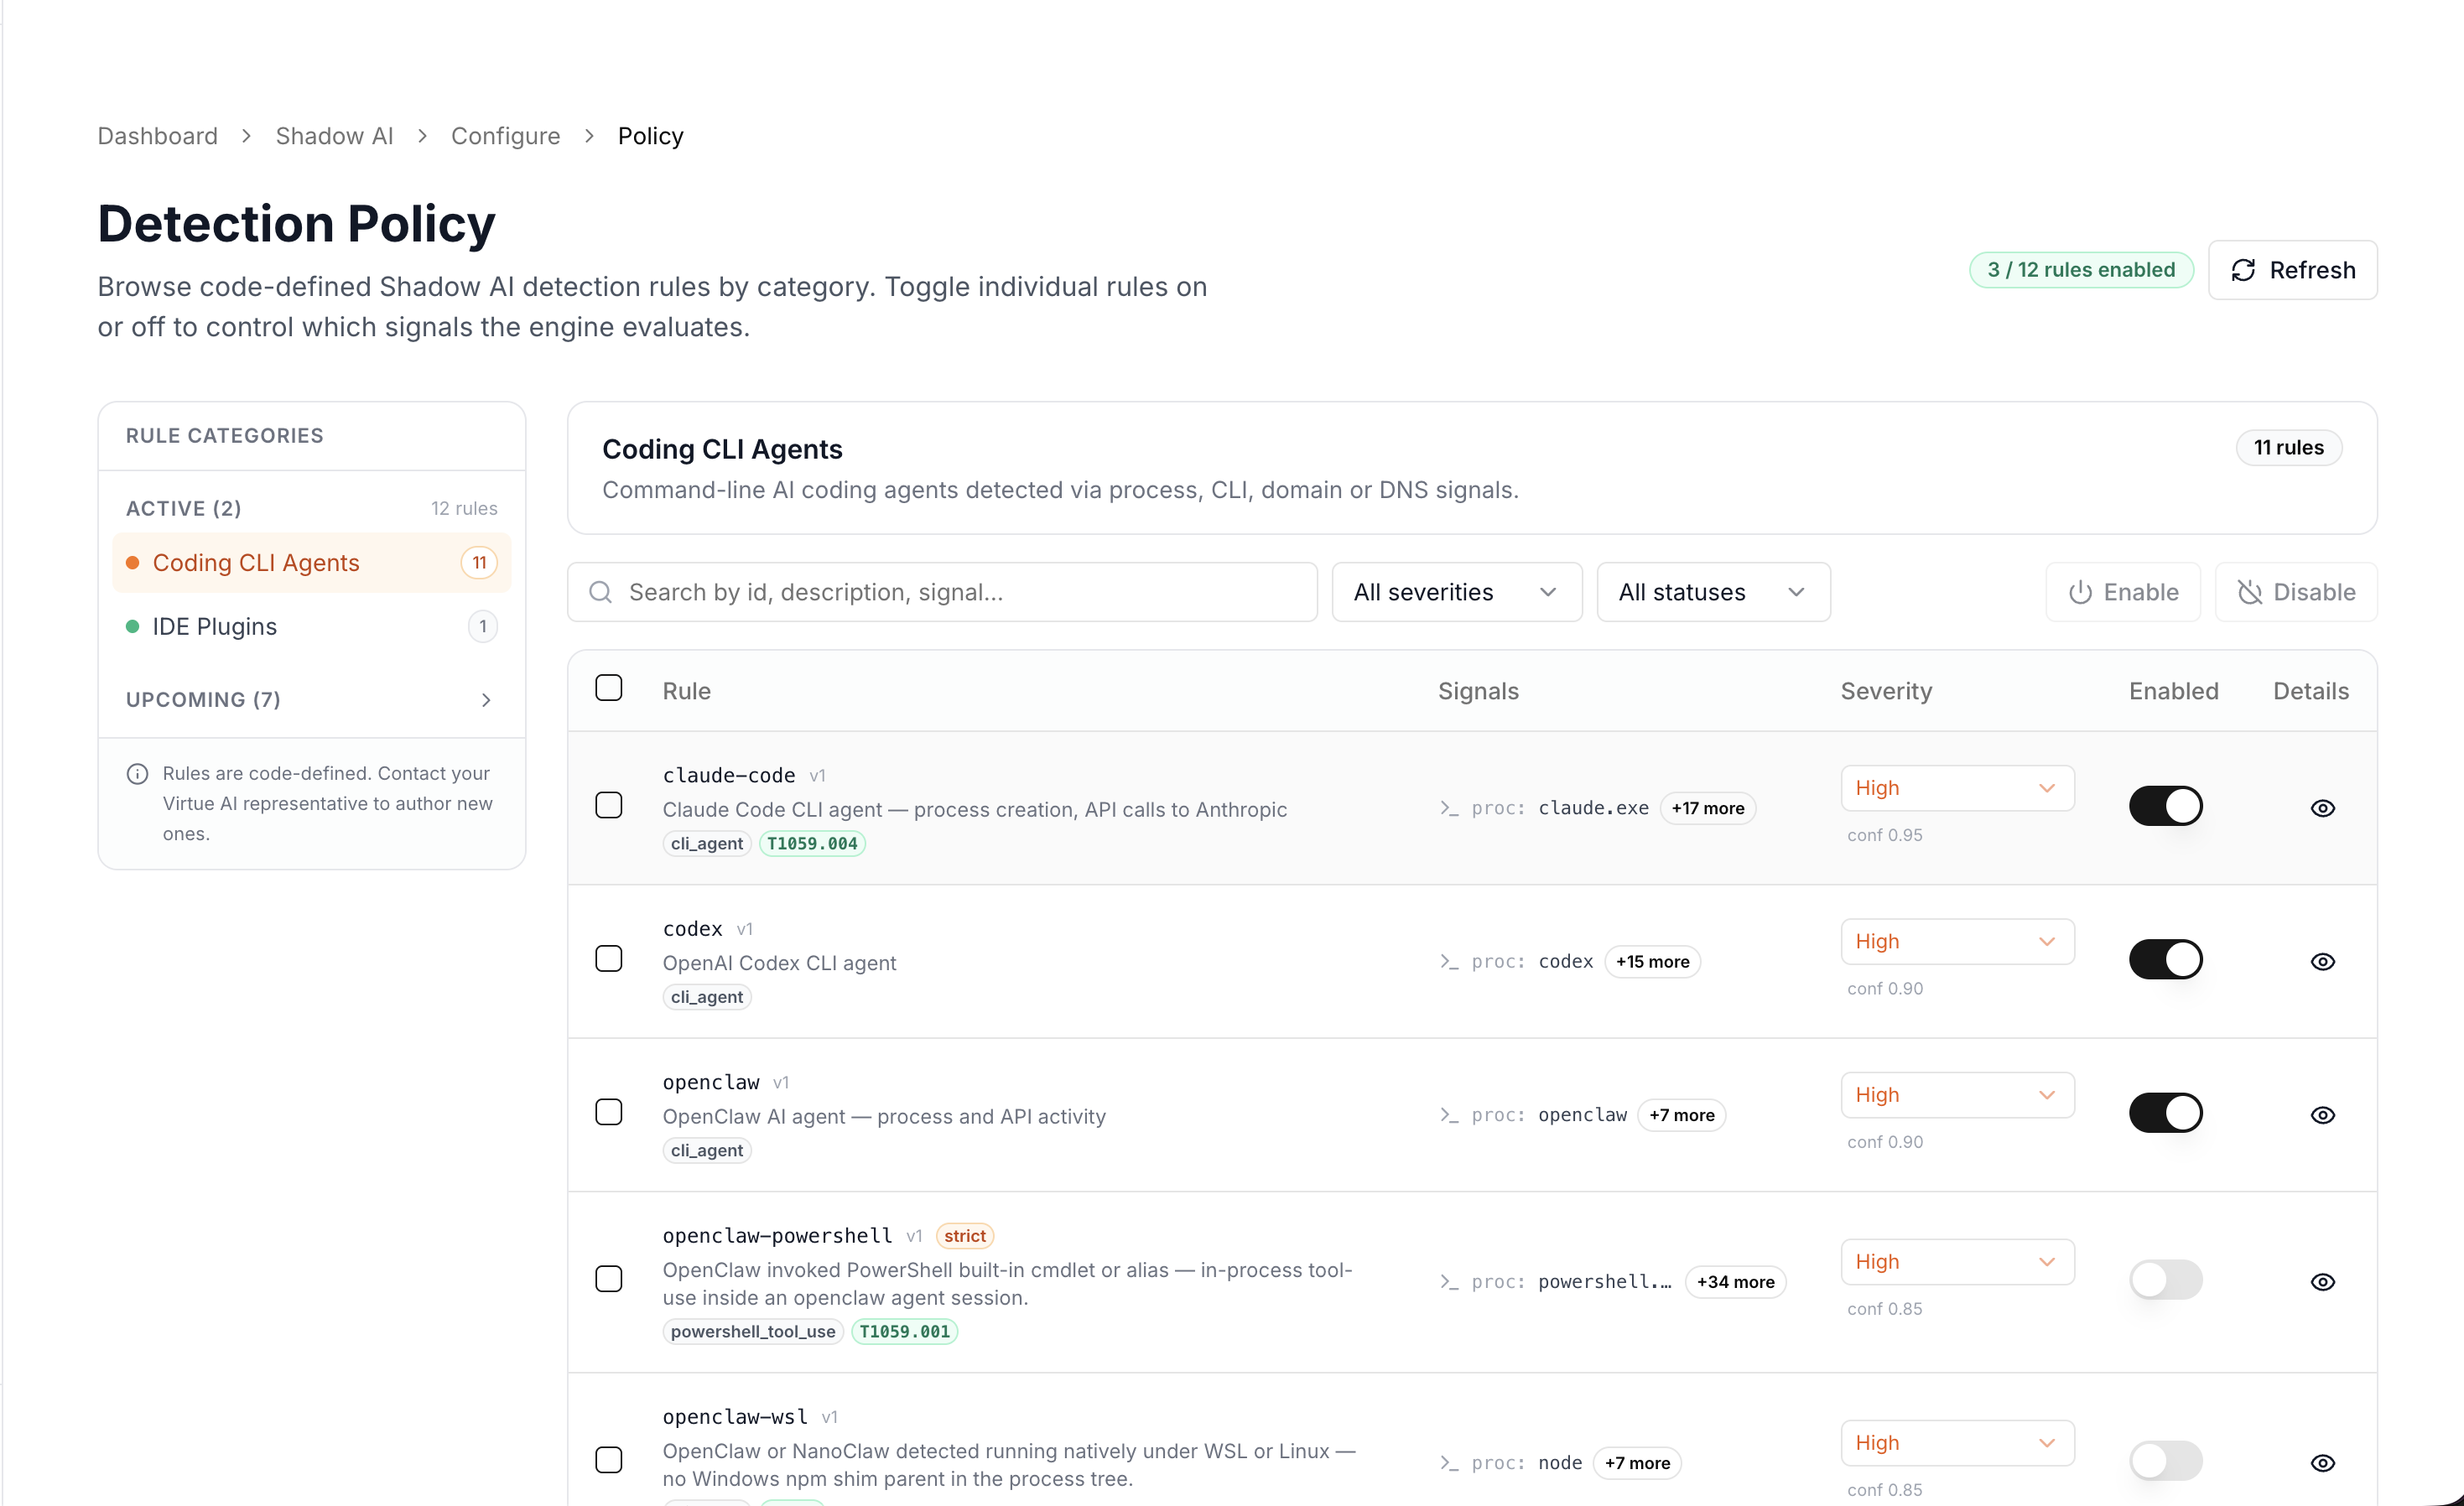Click terminal icon beside proc: node
This screenshot has height=1506, width=2464.
click(1449, 1463)
